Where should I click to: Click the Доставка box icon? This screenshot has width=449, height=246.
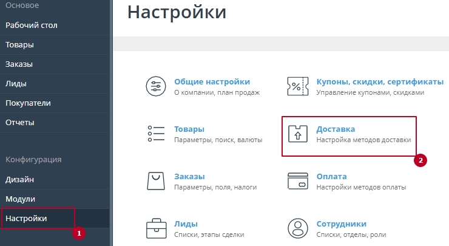point(298,134)
